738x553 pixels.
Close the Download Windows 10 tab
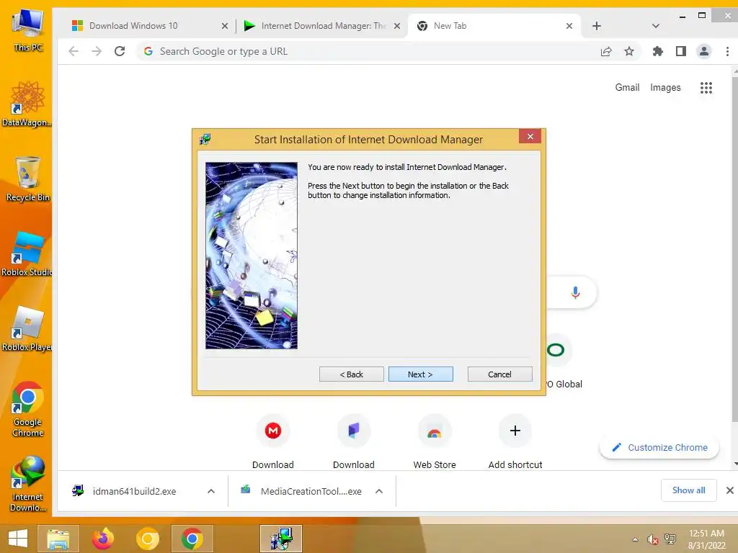pos(225,26)
